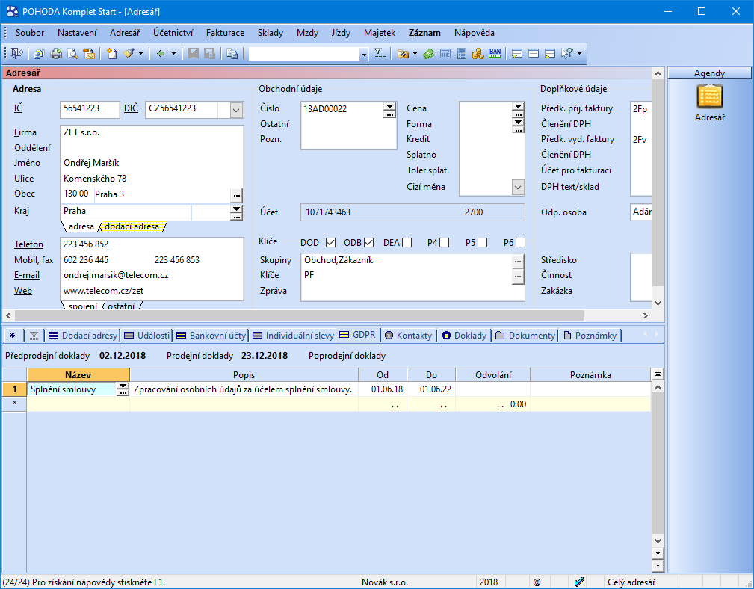
Task: Expand the back arrow history dropdown
Action: (173, 54)
